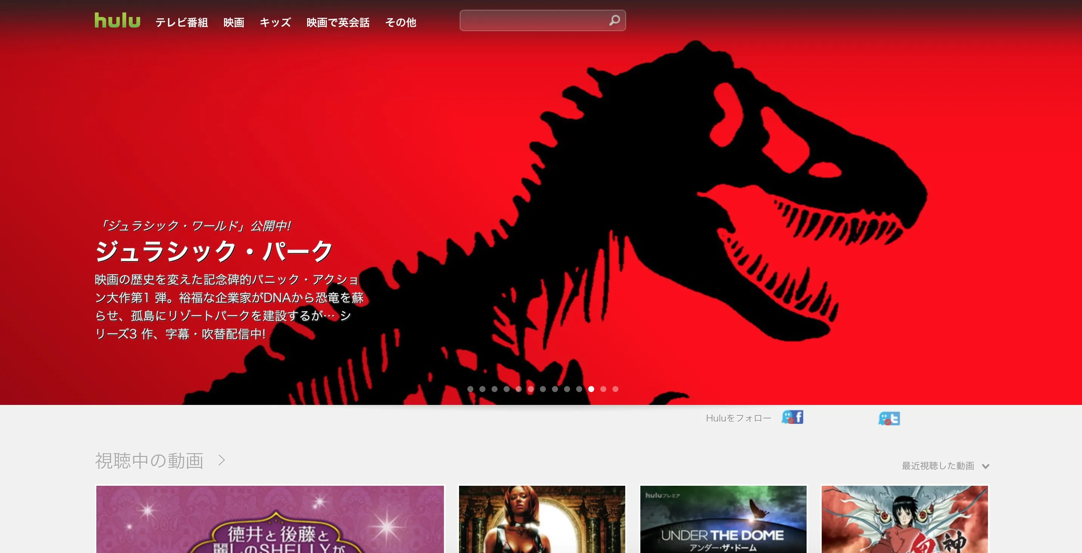The width and height of the screenshot is (1082, 553).
Task: Expand the arrow beside 視聴中の動画
Action: (222, 460)
